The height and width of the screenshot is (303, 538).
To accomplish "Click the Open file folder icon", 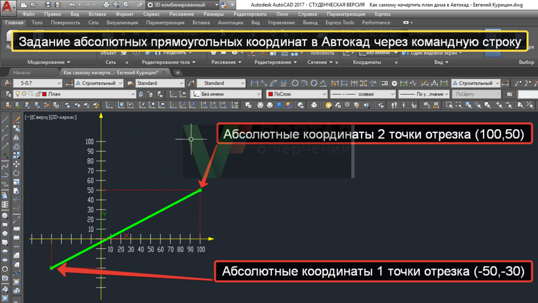I will [x=33, y=5].
